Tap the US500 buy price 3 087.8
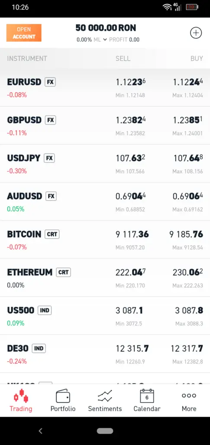This screenshot has height=445, width=210. click(189, 310)
